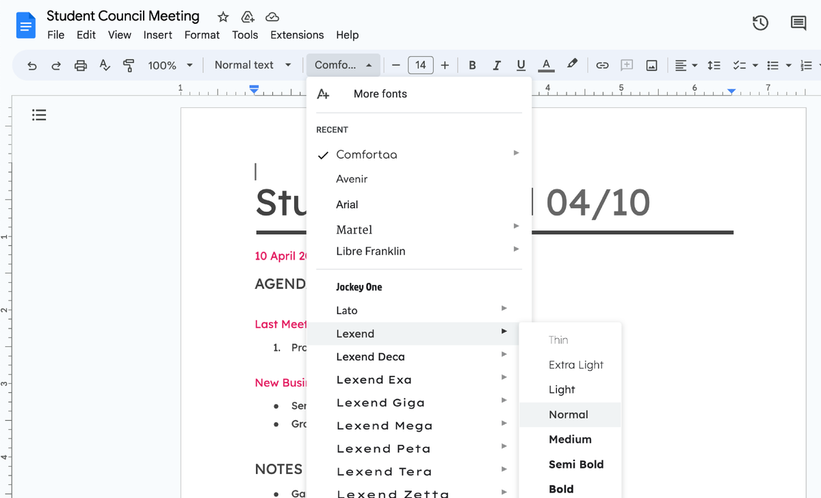Viewport: 821px width, 498px height.
Task: Open the Insert menu
Action: point(158,35)
